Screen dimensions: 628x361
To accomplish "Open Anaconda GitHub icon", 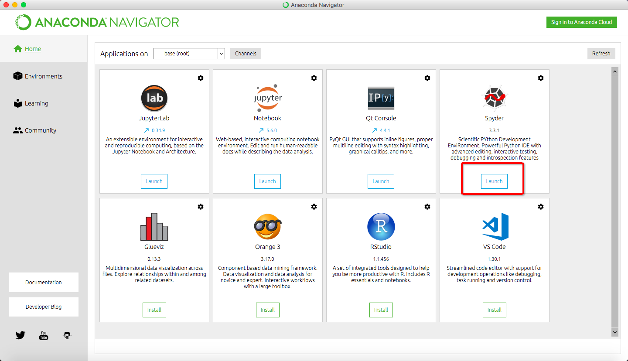I will click(67, 335).
